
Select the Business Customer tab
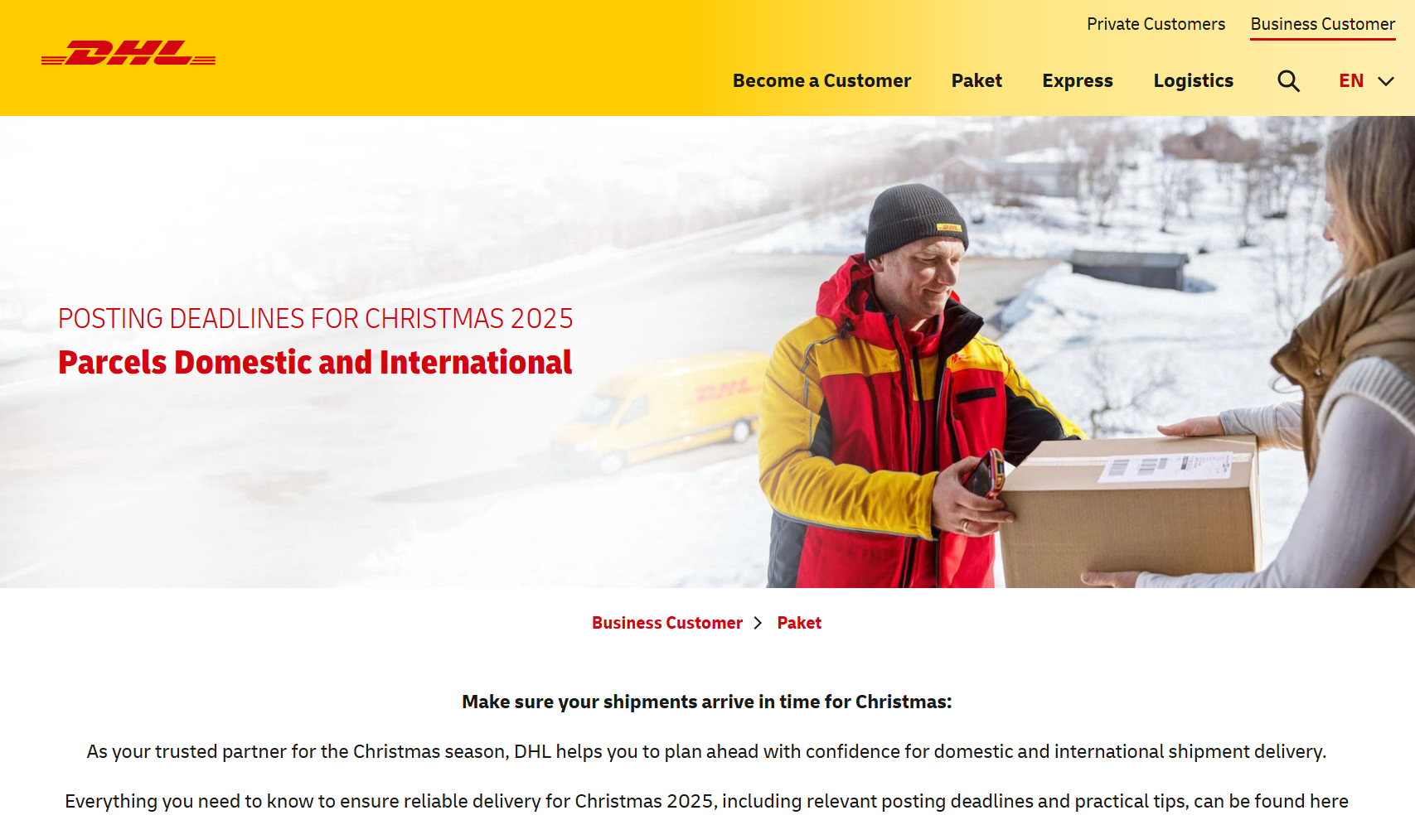[1322, 24]
